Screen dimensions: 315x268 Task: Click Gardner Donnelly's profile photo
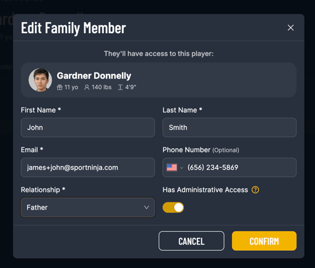pos(40,80)
